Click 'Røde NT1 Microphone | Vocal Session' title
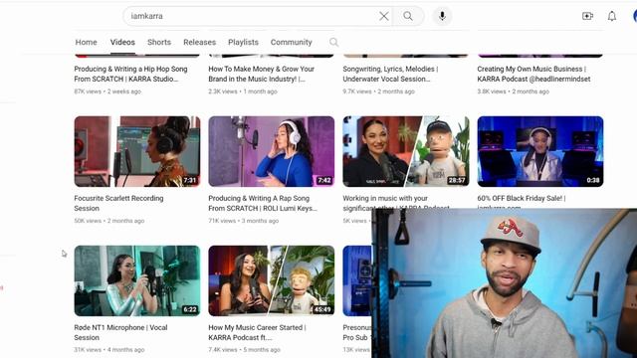The height and width of the screenshot is (358, 637). [120, 332]
